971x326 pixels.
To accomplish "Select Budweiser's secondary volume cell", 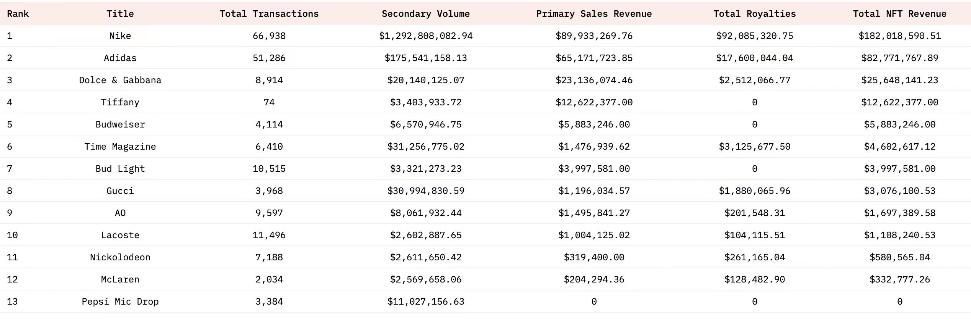I will coord(425,124).
